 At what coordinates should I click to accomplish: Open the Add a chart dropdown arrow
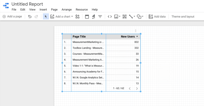(72, 17)
